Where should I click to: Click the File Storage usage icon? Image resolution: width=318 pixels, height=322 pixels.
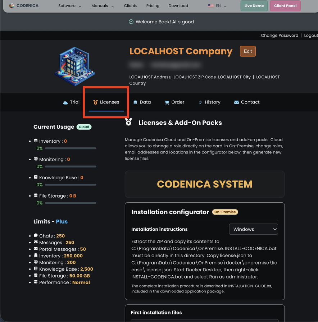pos(36,195)
